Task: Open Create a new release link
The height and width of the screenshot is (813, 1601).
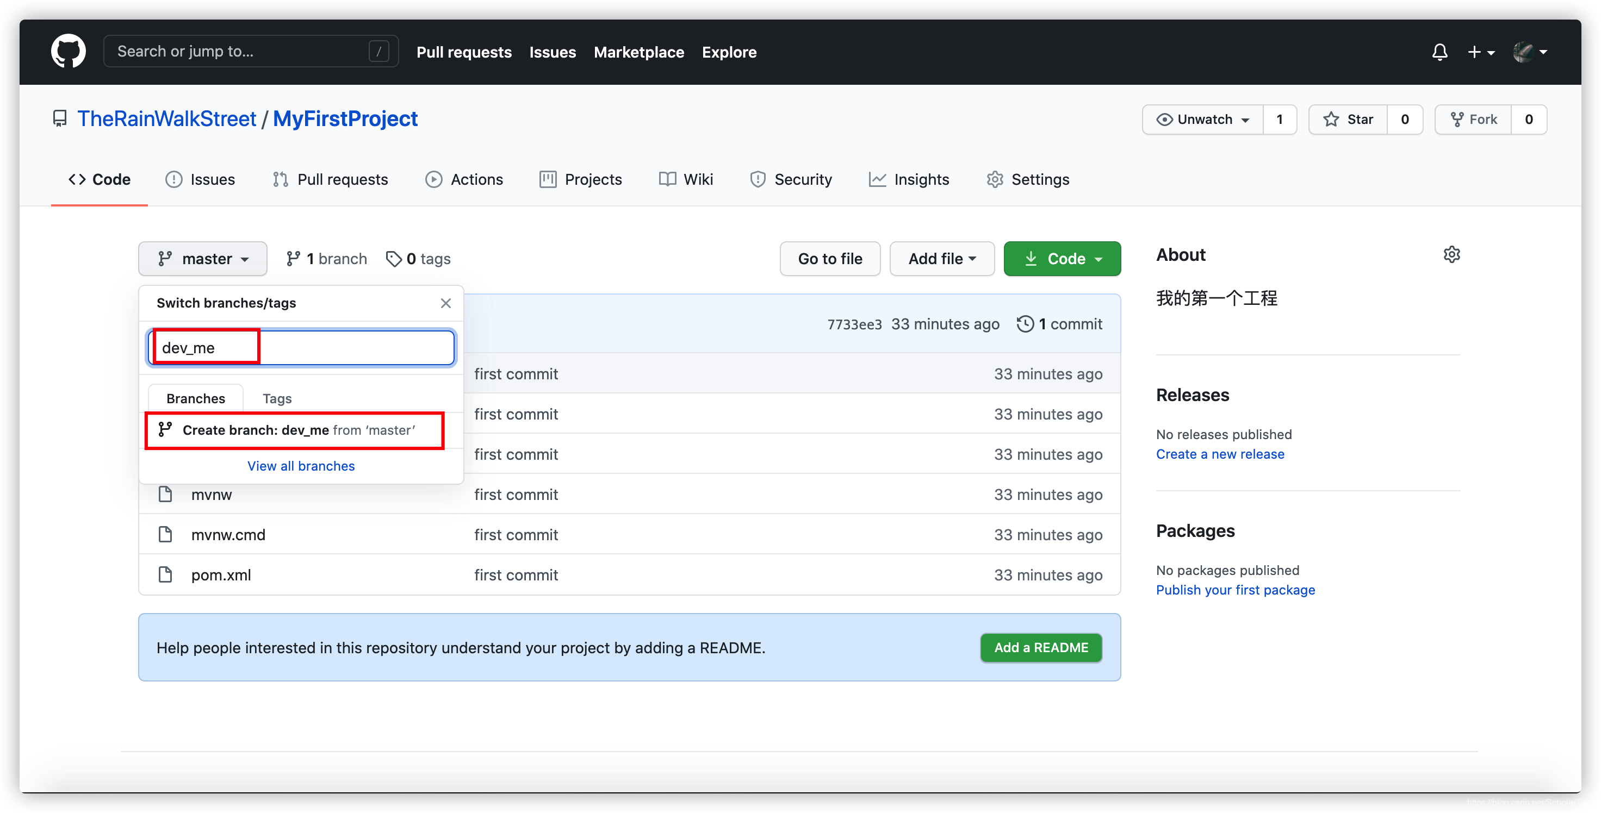Action: point(1220,454)
